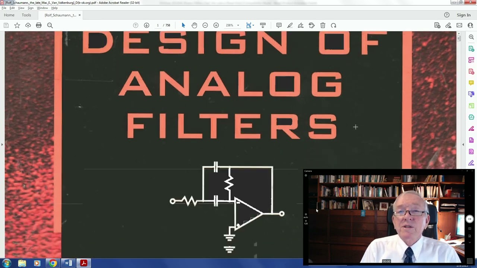Open Create PDF tool in right pane
The image size is (477, 268).
(471, 71)
